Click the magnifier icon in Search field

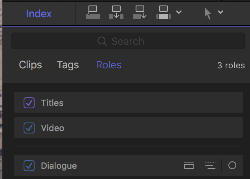102,41
